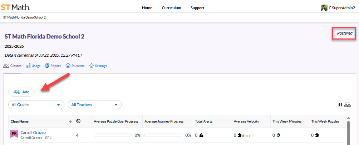Viewport: 359px width, 145px height.
Task: Sort by Class Name column header
Action: (20, 121)
